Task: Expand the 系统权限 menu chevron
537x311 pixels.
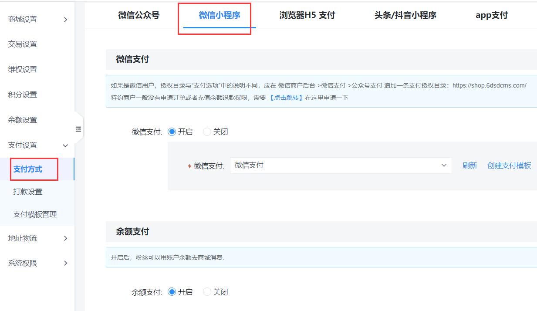Action: pyautogui.click(x=66, y=263)
